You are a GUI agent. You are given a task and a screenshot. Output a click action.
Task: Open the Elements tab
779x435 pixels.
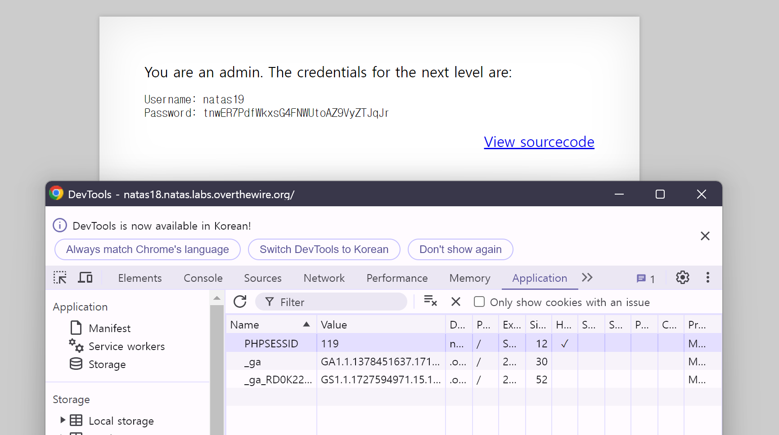pyautogui.click(x=140, y=278)
